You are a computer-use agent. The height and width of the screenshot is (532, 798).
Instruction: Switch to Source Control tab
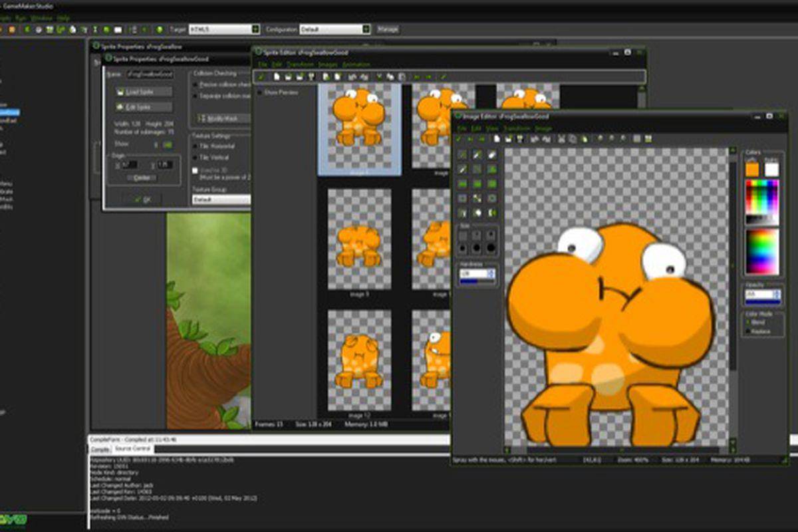(x=133, y=450)
